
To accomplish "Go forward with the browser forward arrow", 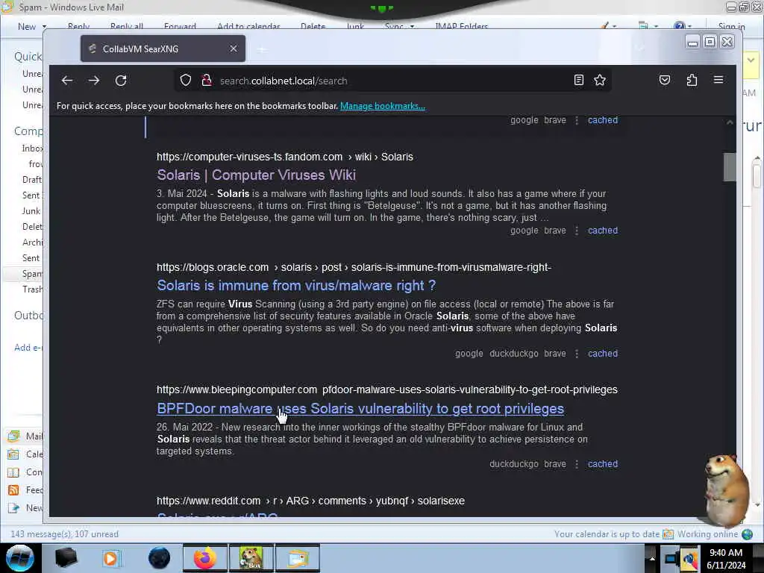I will [x=94, y=81].
